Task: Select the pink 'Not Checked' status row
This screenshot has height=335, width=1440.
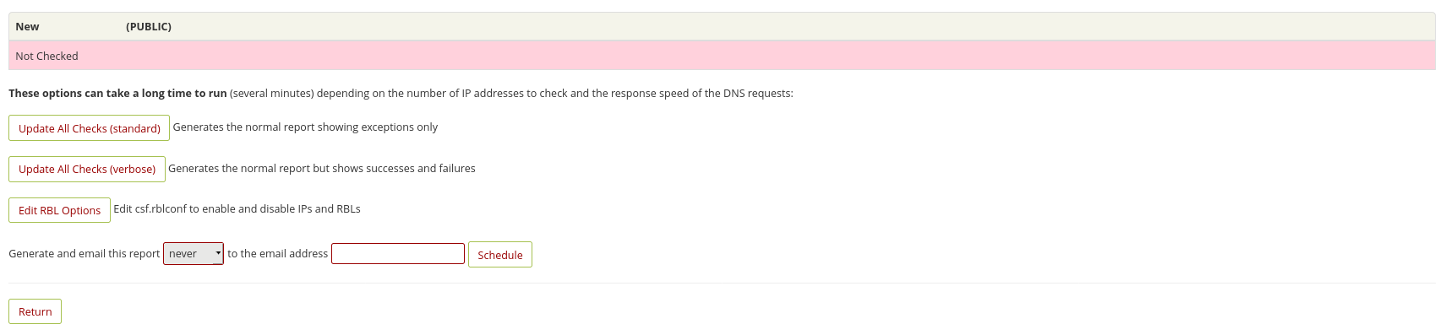Action: coord(722,56)
